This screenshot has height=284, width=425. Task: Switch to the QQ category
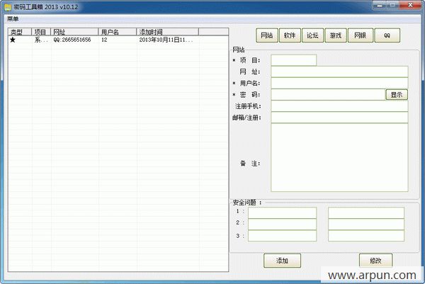(387, 35)
